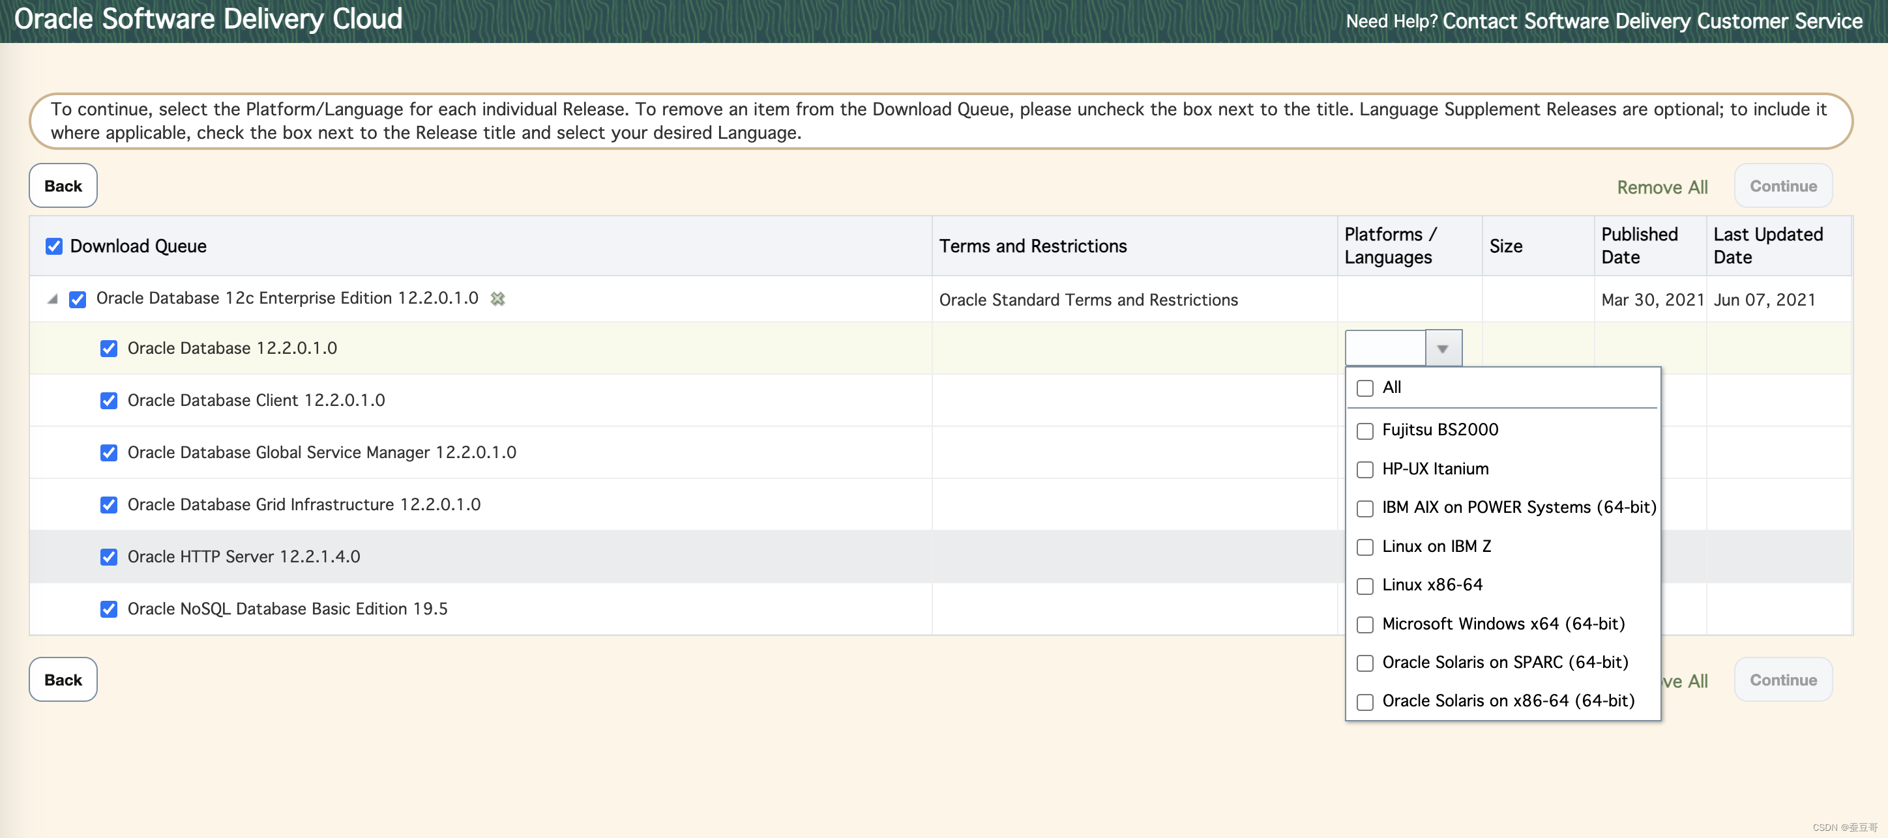Click the Oracle Standard Terms and Restrictions text

(1088, 300)
